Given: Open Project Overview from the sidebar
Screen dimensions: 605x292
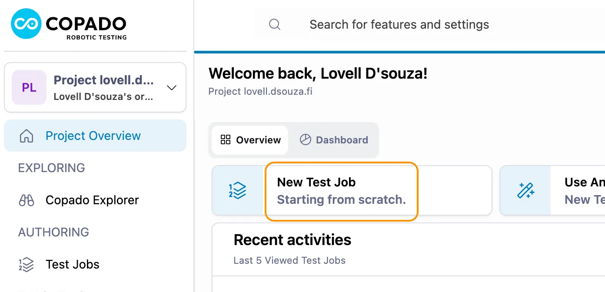Looking at the screenshot, I should (93, 136).
